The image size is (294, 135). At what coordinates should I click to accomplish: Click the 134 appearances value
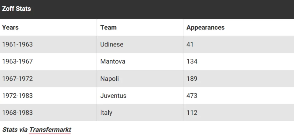pyautogui.click(x=192, y=62)
